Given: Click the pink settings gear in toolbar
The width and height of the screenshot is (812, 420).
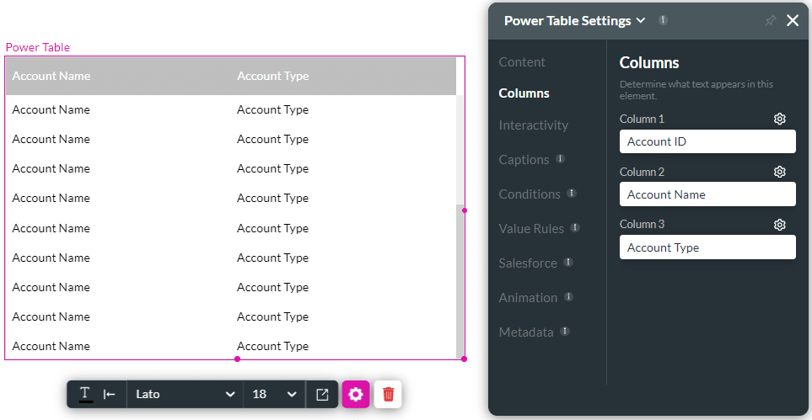Looking at the screenshot, I should [355, 394].
